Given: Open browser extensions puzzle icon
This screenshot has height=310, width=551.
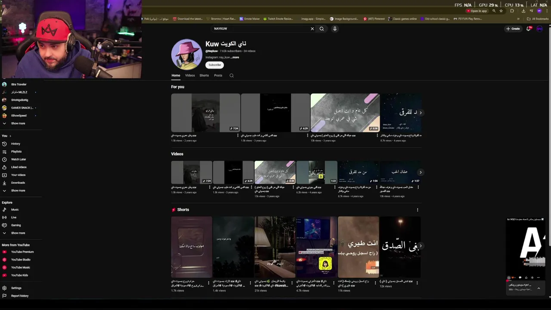Looking at the screenshot, I should [512, 11].
